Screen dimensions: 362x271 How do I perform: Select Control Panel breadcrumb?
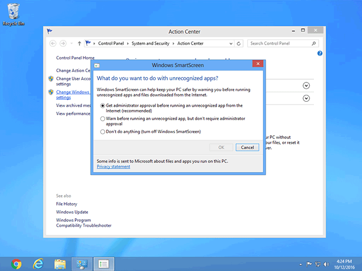click(111, 43)
